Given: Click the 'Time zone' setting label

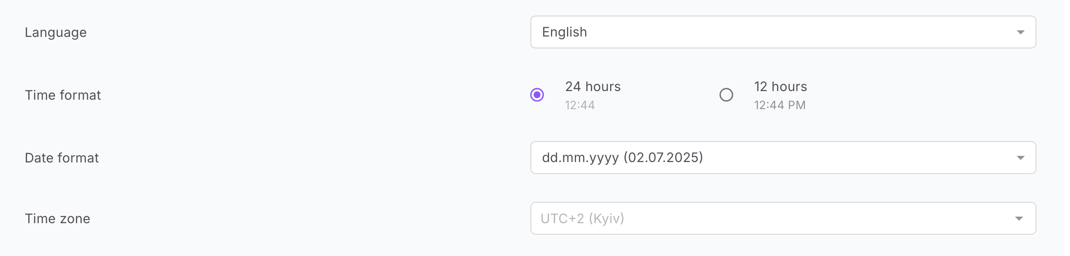Looking at the screenshot, I should [x=58, y=219].
